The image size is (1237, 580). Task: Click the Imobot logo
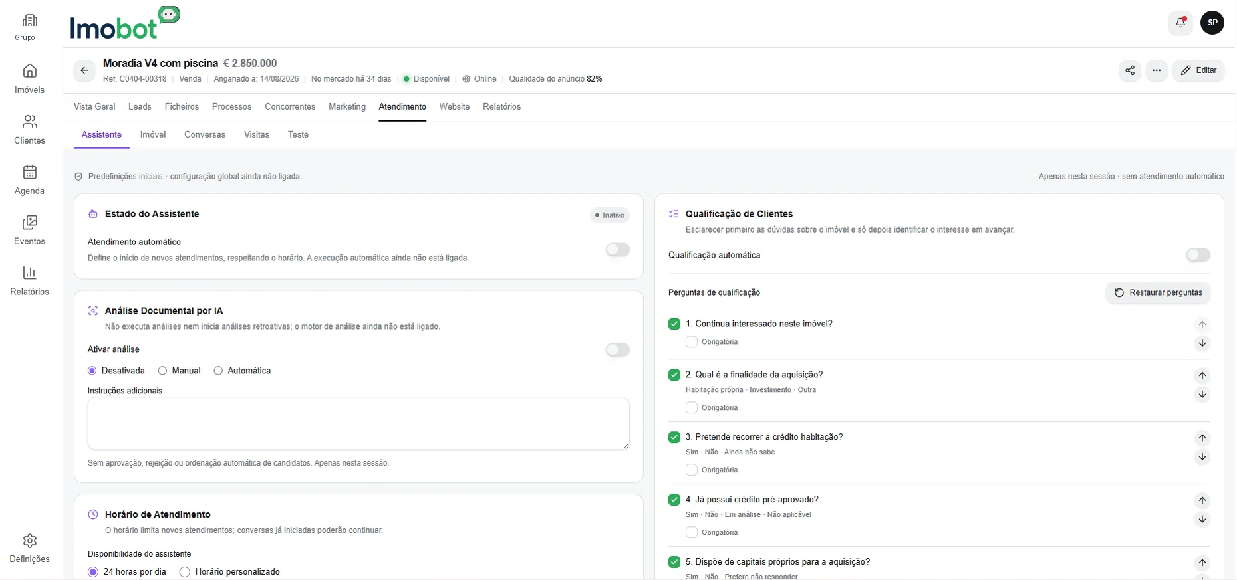[124, 24]
